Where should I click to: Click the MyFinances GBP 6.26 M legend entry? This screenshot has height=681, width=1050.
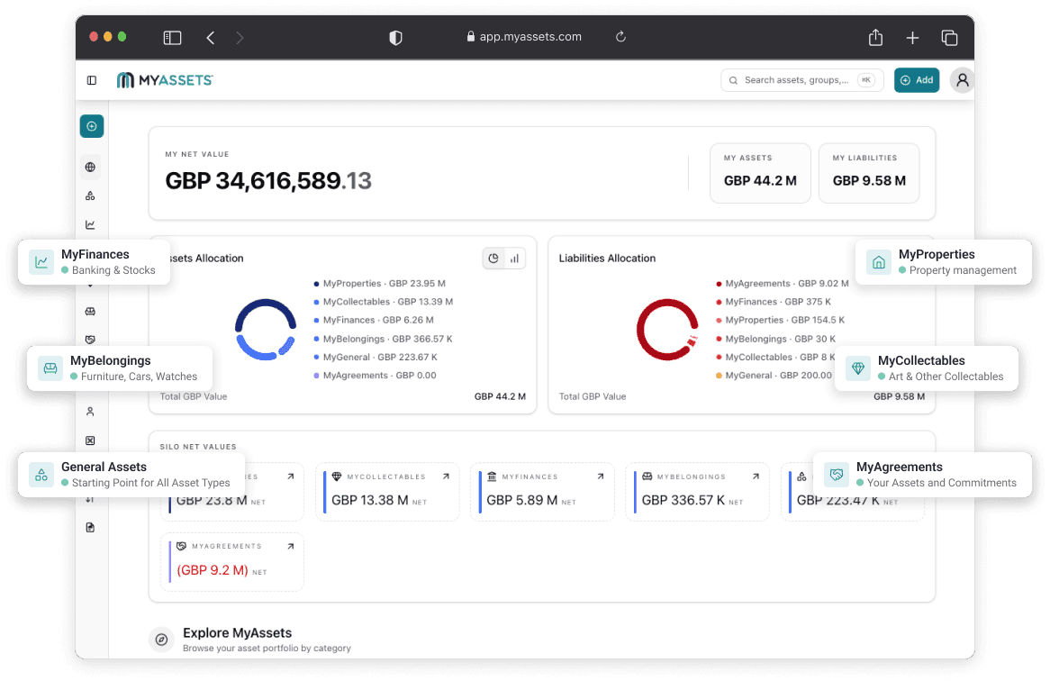(x=374, y=320)
